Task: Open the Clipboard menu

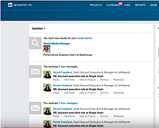Action: (x=113, y=5)
